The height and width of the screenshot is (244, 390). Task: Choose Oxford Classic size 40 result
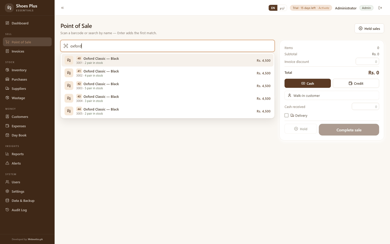click(x=167, y=60)
